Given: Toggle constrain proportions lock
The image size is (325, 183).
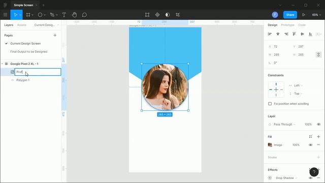Looking at the screenshot, I should click(318, 54).
